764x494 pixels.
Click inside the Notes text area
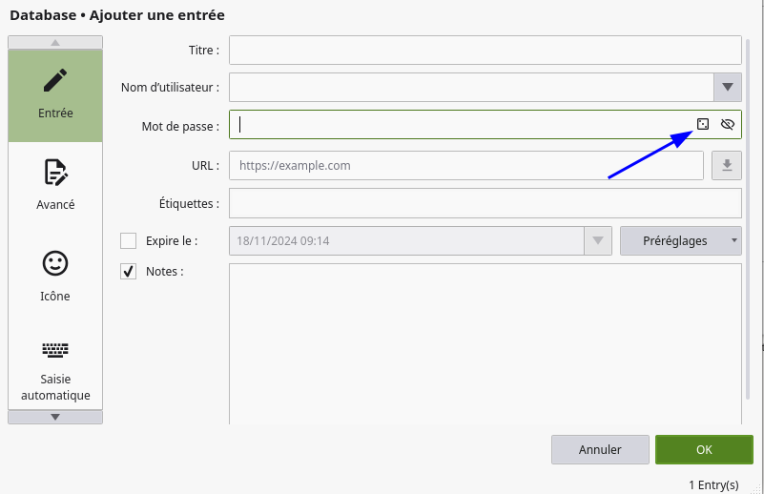coord(485,343)
